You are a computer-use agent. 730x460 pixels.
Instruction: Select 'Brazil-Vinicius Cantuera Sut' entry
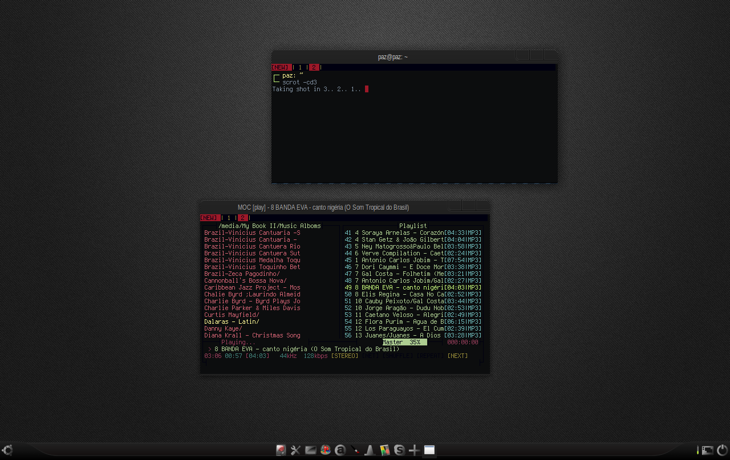click(252, 253)
